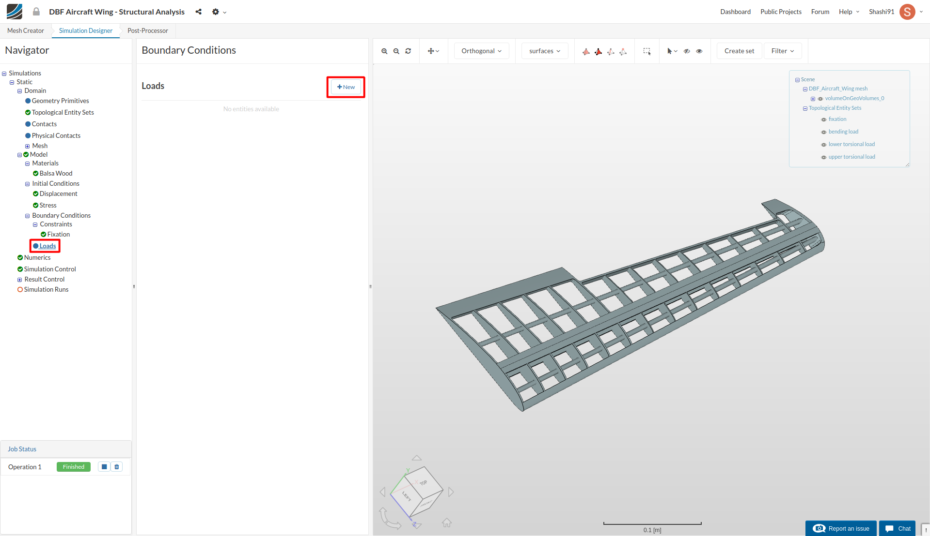
Task: Select the first render mode tetrahedron icon
Action: coord(586,51)
